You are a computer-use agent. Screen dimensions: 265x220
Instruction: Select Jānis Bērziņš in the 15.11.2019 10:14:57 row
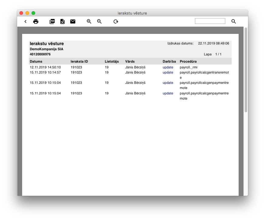pos(135,73)
